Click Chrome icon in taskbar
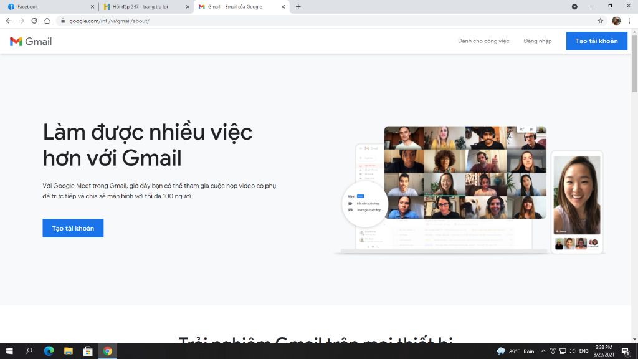Viewport: 638px width, 359px height. click(107, 351)
